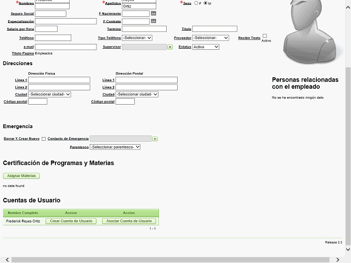Click the Nombre Completo column header
The width and height of the screenshot is (351, 263).
23,213
